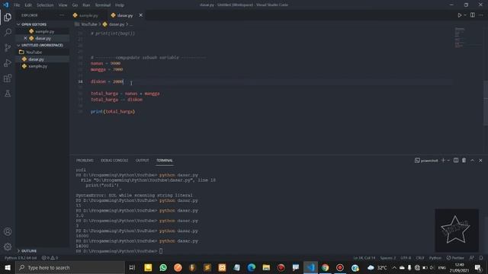Image resolution: width=488 pixels, height=274 pixels.
Task: Open new terminal profile dropdown arrow
Action: pos(448,161)
